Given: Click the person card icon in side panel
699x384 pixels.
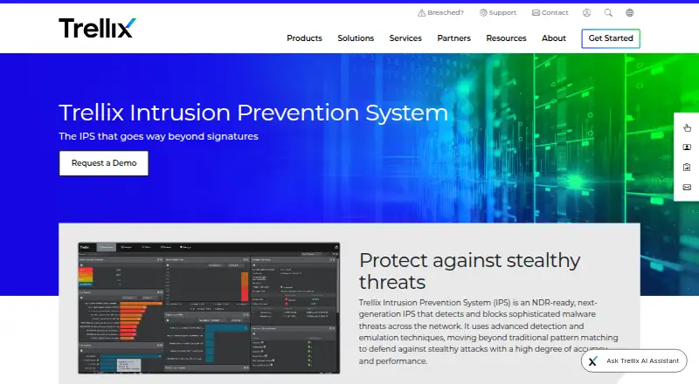Looking at the screenshot, I should [687, 147].
